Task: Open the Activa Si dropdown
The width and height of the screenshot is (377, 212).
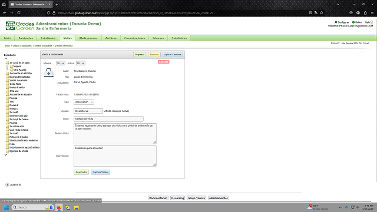Action: (x=81, y=63)
